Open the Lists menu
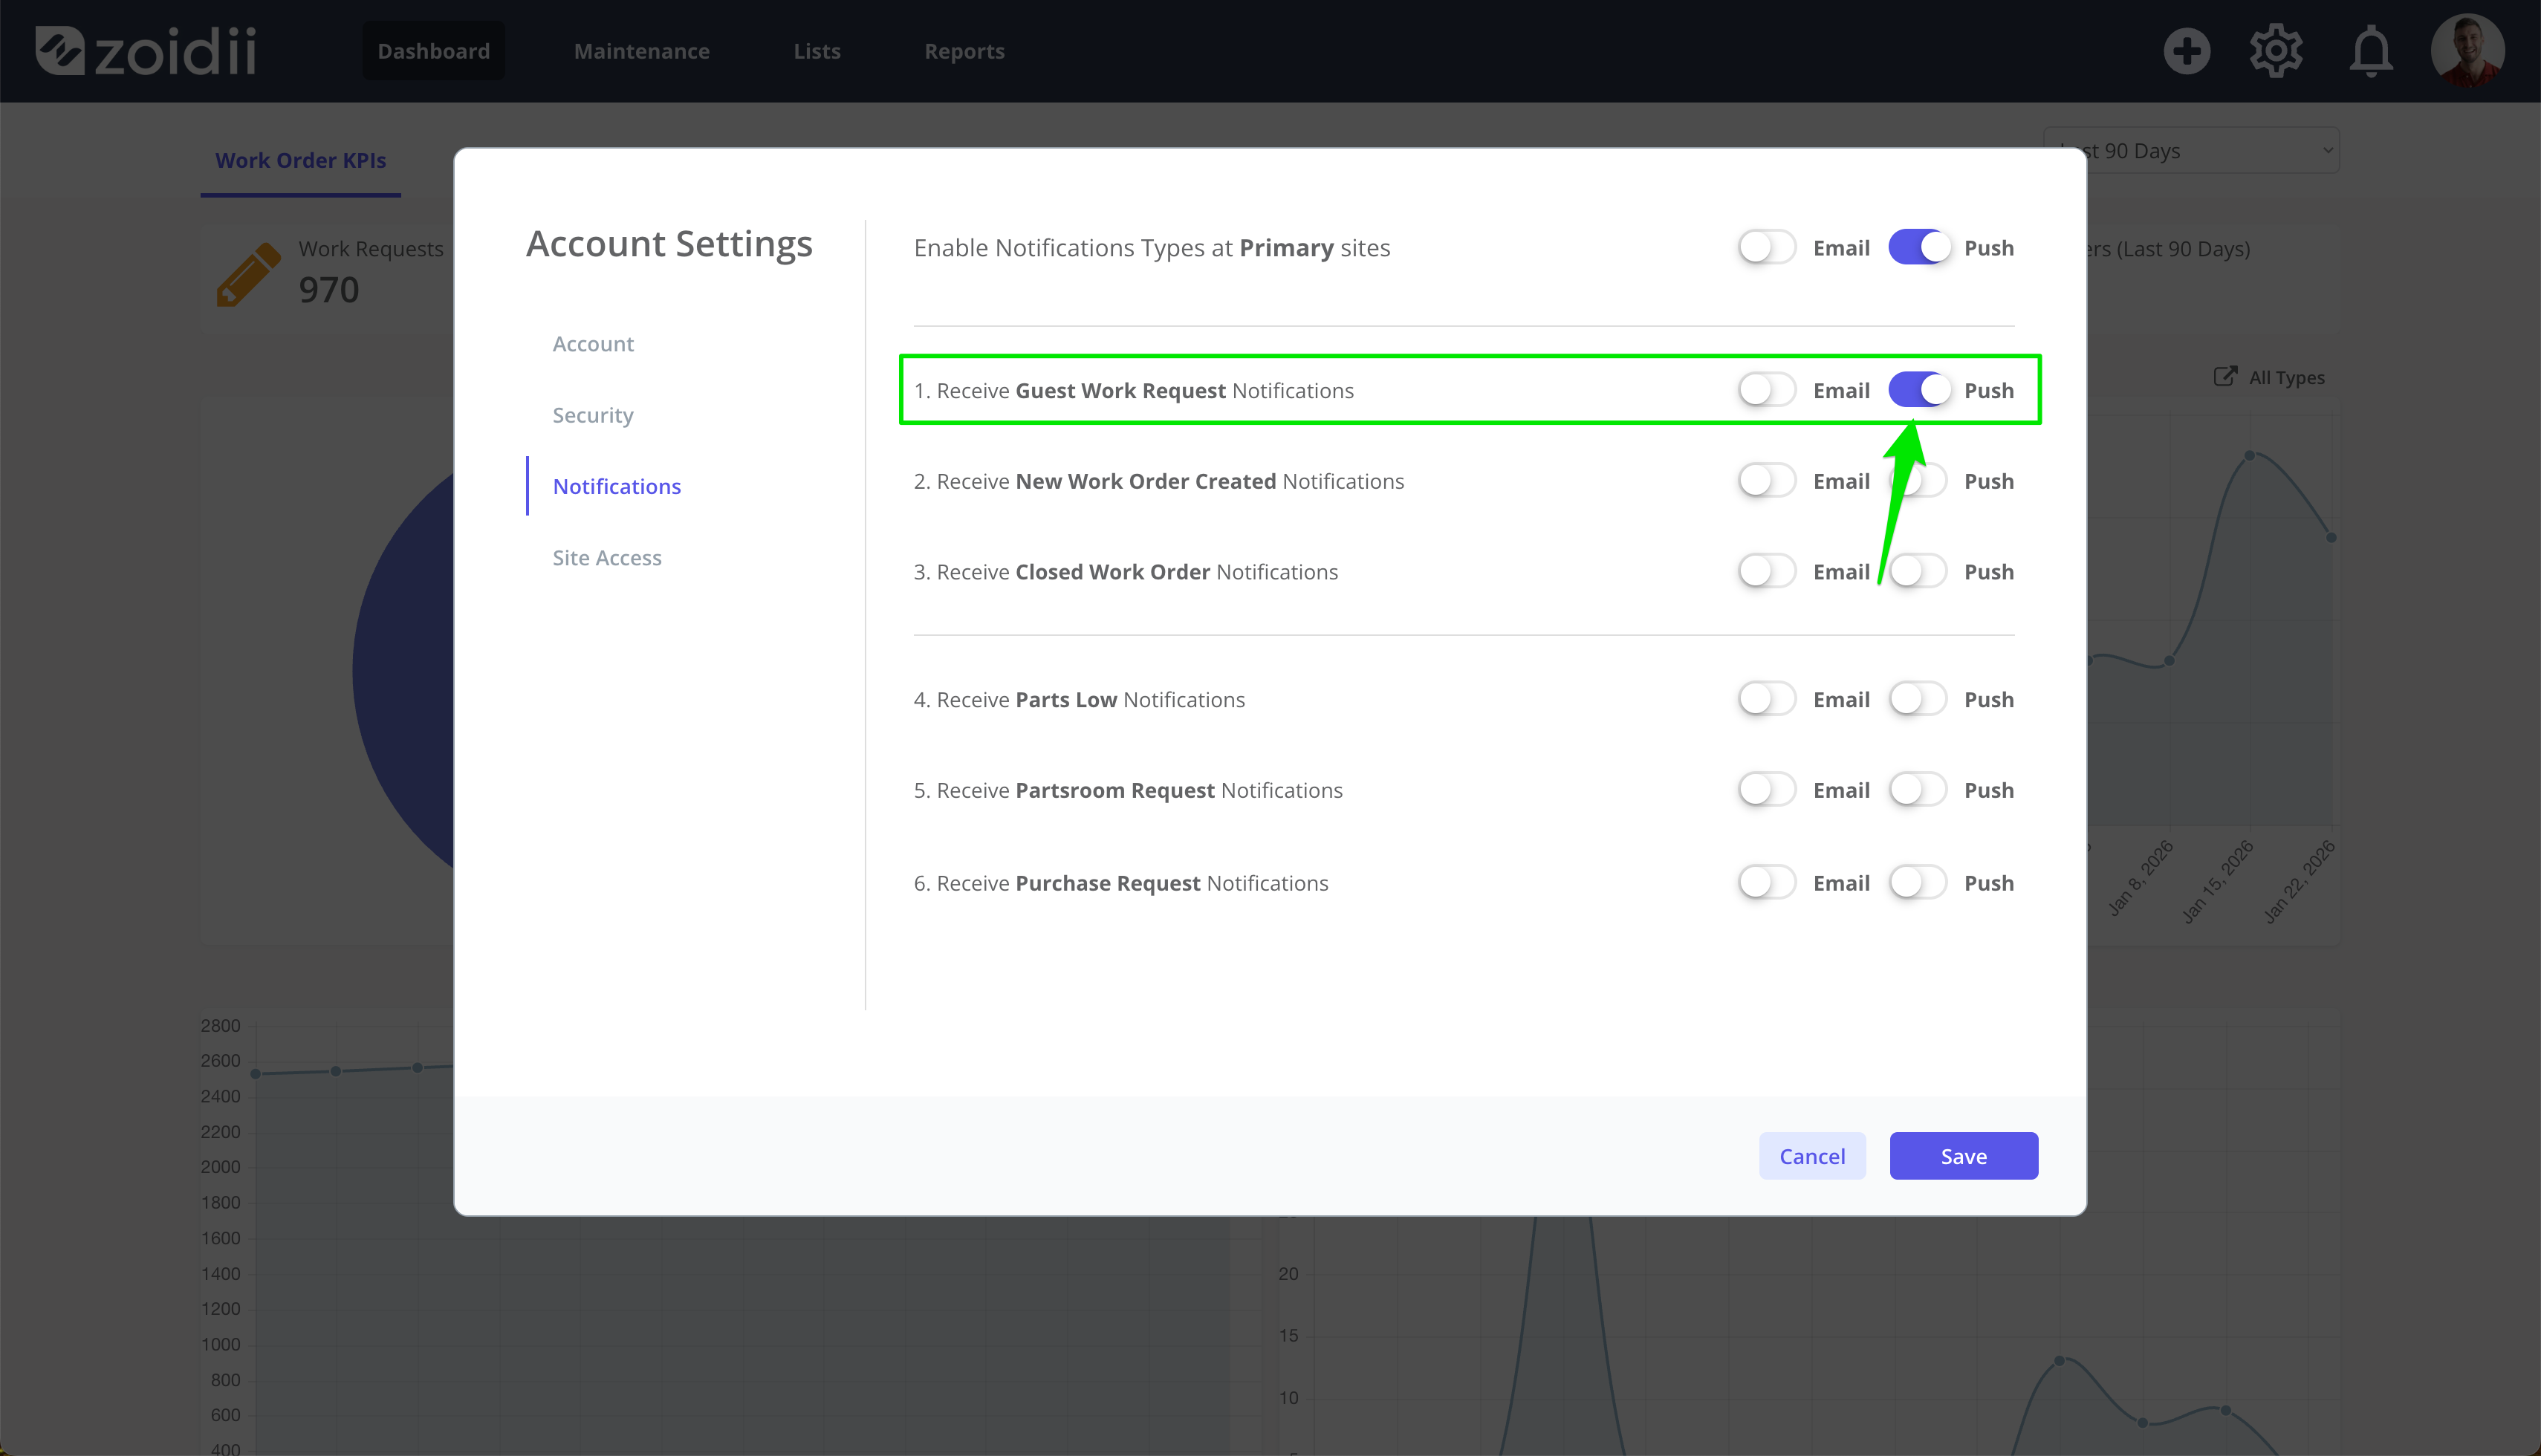The width and height of the screenshot is (2541, 1456). pyautogui.click(x=816, y=51)
